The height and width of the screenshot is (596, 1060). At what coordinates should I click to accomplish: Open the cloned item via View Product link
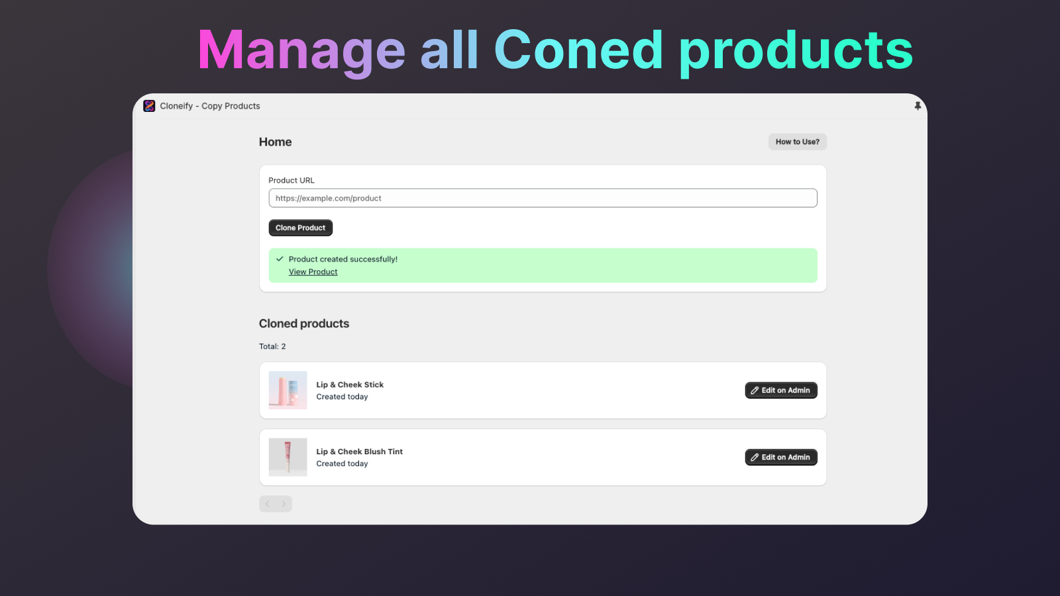[x=313, y=272]
